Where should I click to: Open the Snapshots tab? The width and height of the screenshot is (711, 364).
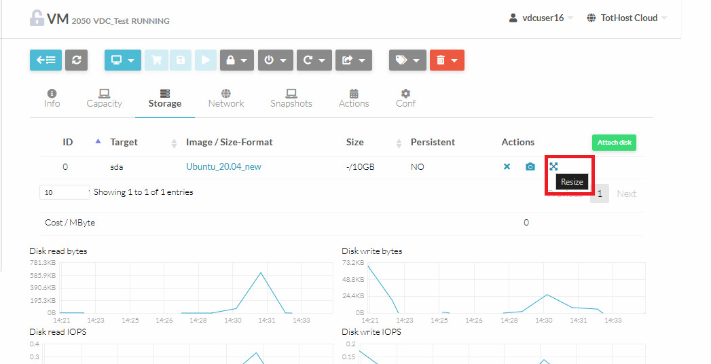click(291, 98)
